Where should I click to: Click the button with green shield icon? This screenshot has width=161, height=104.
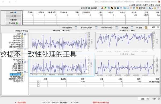pos(13,23)
